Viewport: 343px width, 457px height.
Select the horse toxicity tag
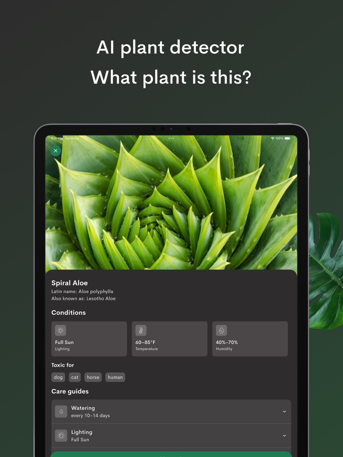pos(93,377)
